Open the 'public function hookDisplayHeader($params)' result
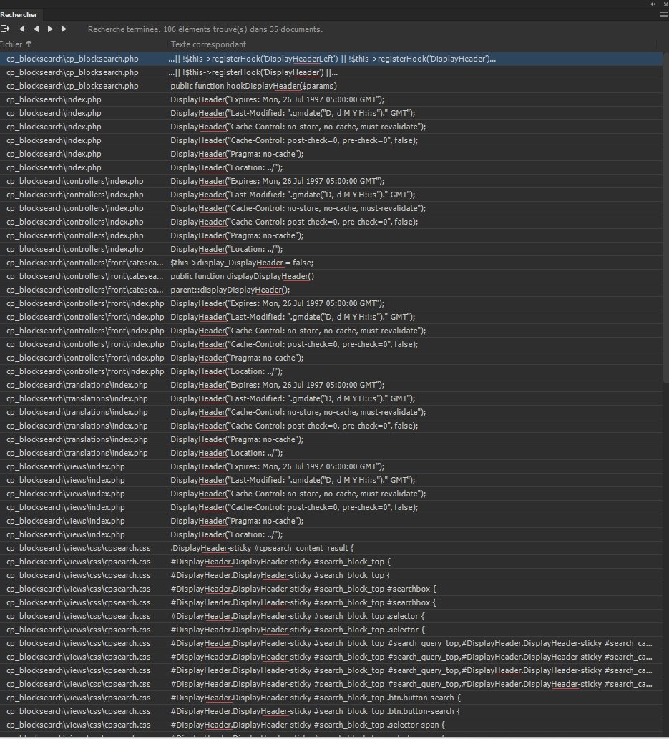The width and height of the screenshot is (669, 739). [x=331, y=87]
